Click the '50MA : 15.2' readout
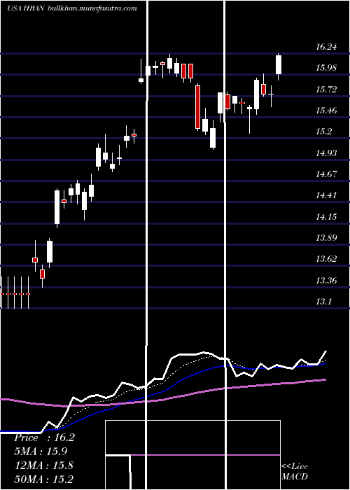 coord(44,479)
